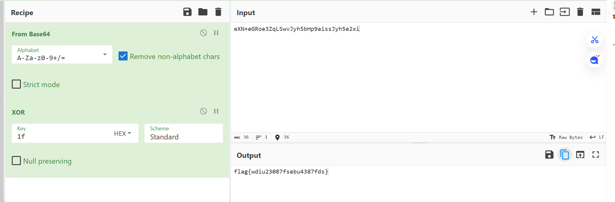Enable Null preserving option

click(16, 161)
